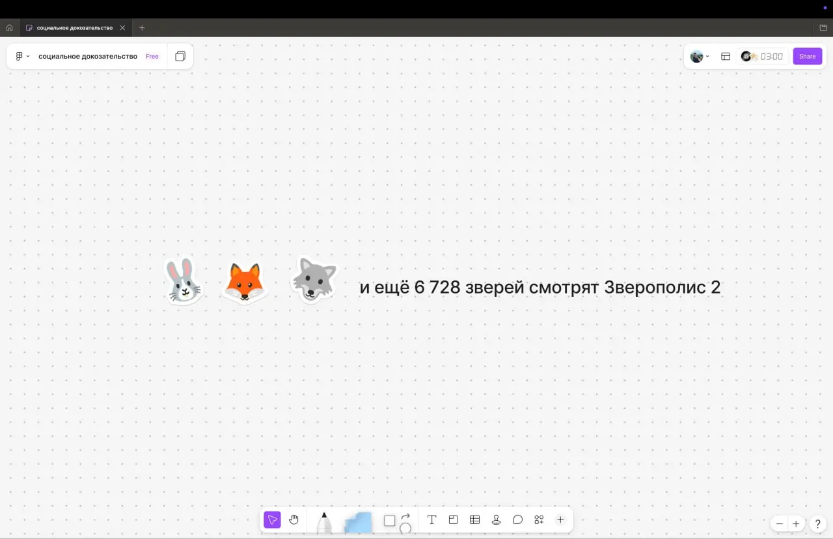Select the Section tool

[x=454, y=519]
